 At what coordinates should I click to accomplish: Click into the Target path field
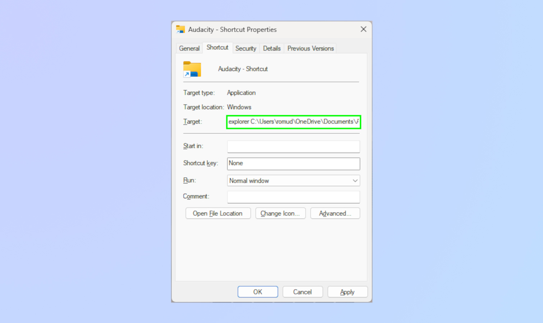(x=293, y=122)
